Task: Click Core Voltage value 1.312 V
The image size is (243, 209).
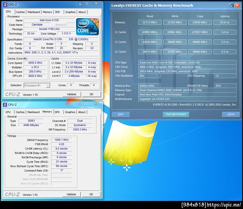Action: point(66,34)
